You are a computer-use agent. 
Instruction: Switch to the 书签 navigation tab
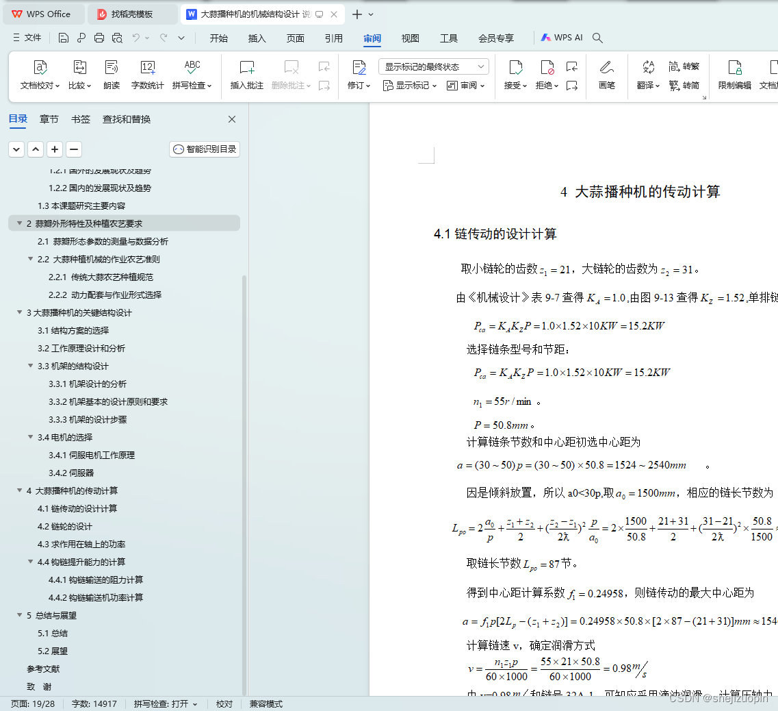tap(80, 119)
